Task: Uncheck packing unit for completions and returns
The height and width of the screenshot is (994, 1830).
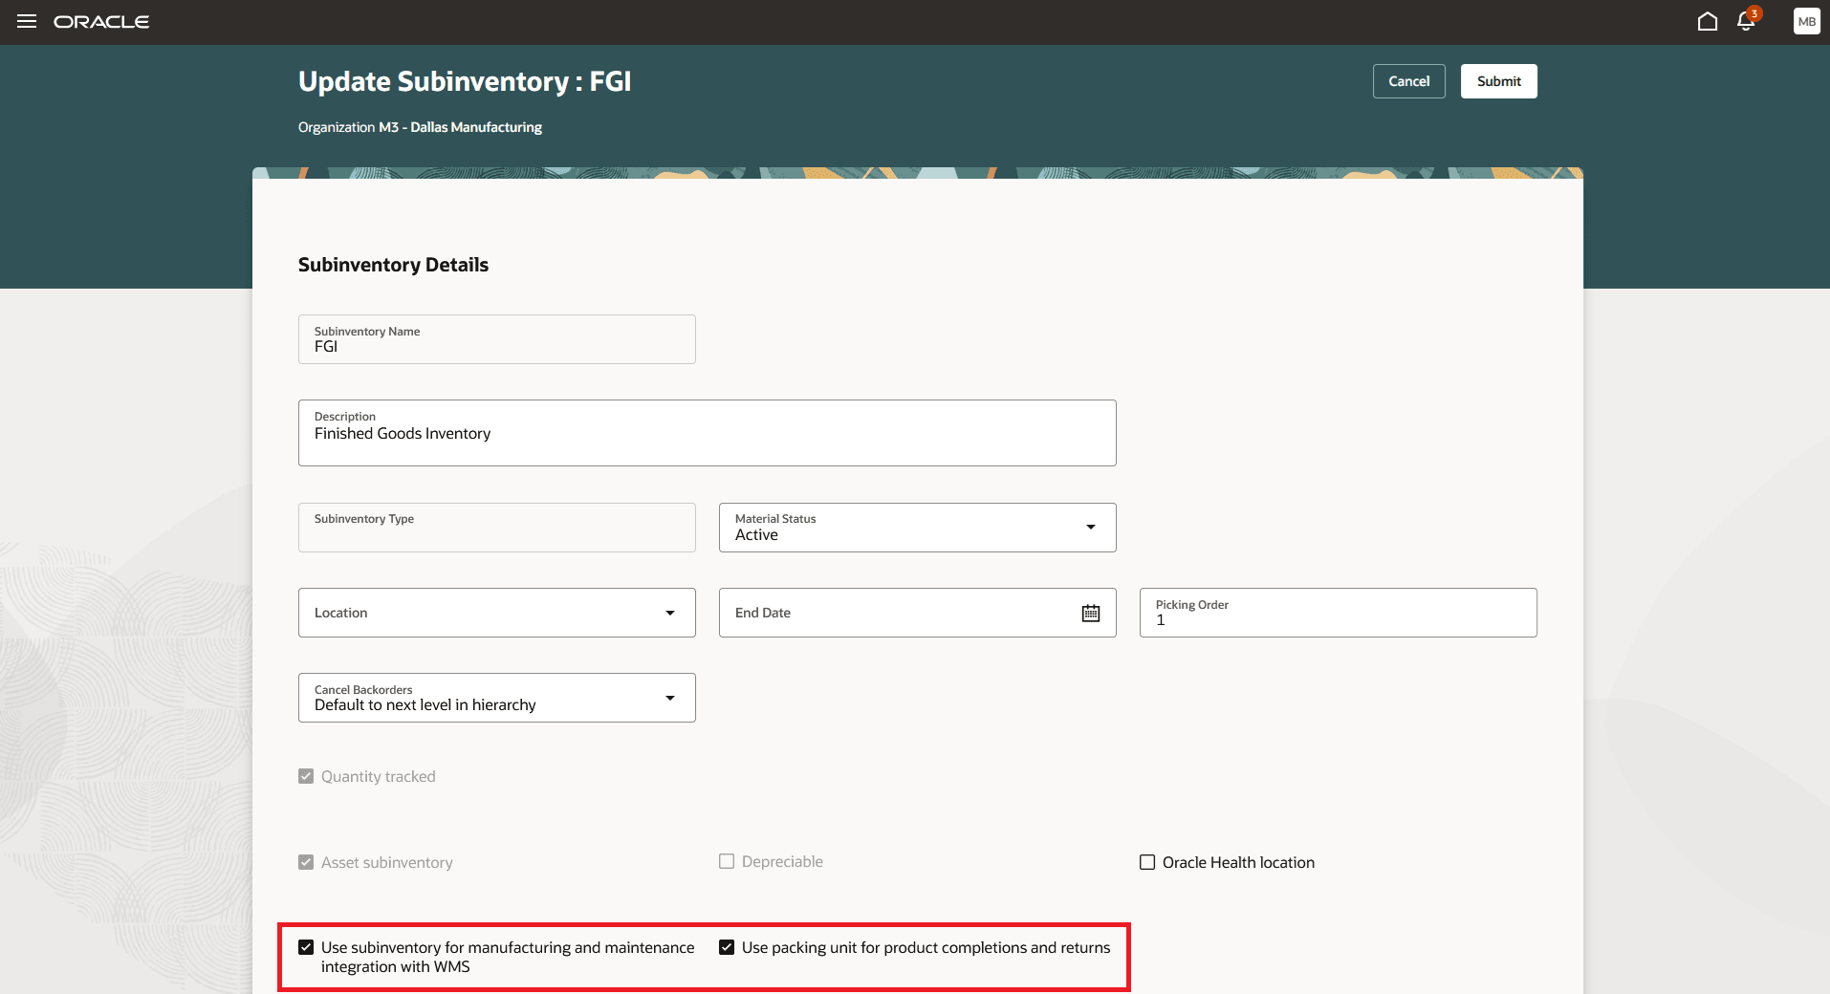Action: [727, 947]
